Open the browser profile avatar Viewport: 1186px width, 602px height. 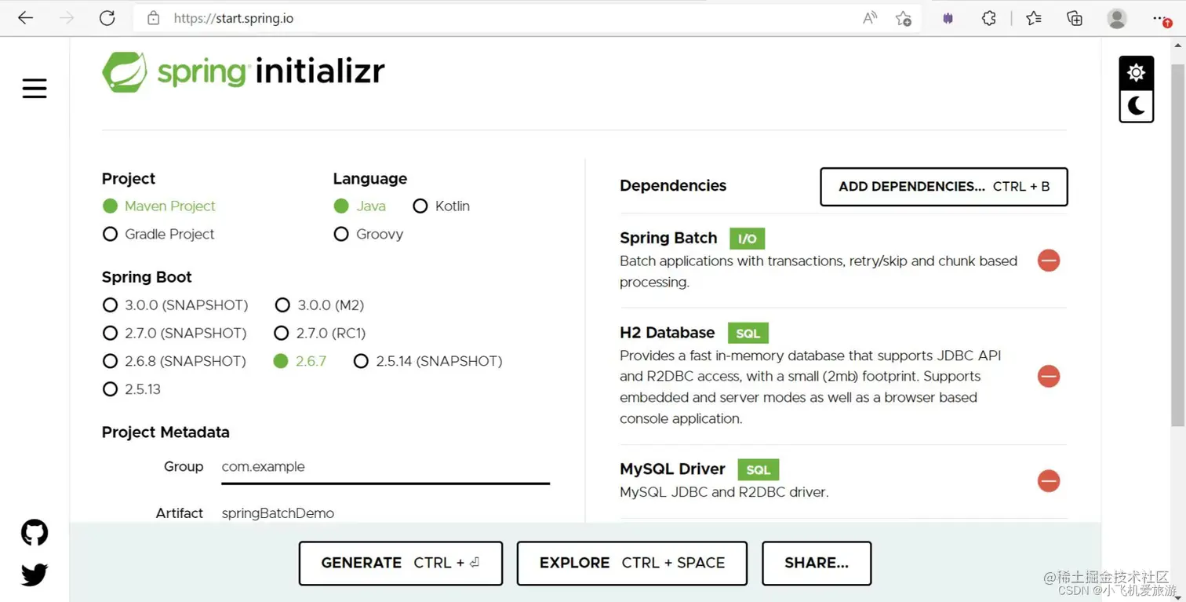pyautogui.click(x=1117, y=18)
